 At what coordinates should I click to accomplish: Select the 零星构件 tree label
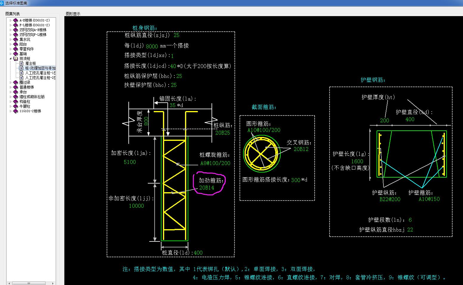tap(27, 49)
